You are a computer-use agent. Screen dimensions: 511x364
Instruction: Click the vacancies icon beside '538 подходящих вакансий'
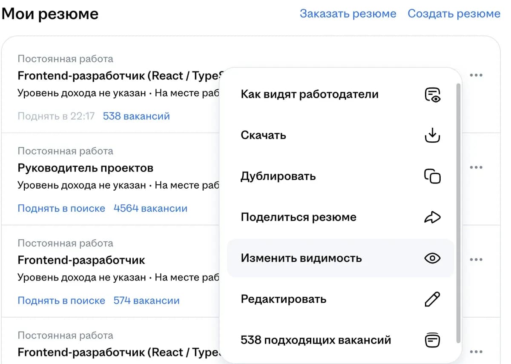coord(433,340)
